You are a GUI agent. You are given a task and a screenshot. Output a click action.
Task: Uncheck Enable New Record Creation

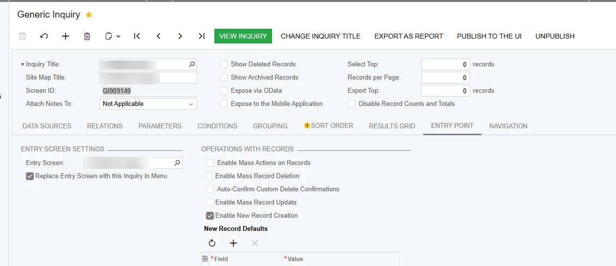(210, 215)
